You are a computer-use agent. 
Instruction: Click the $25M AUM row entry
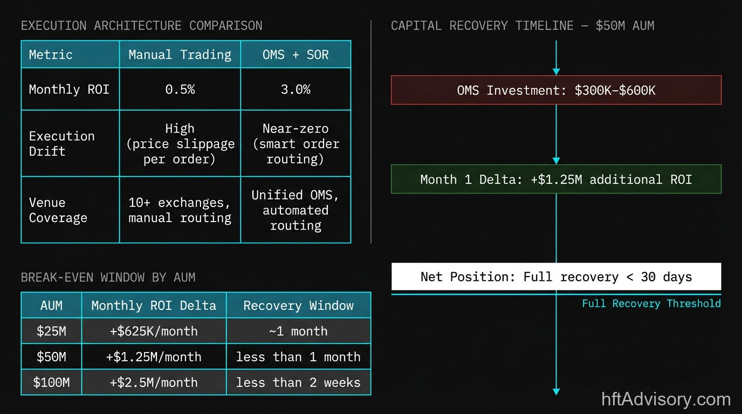[51, 331]
